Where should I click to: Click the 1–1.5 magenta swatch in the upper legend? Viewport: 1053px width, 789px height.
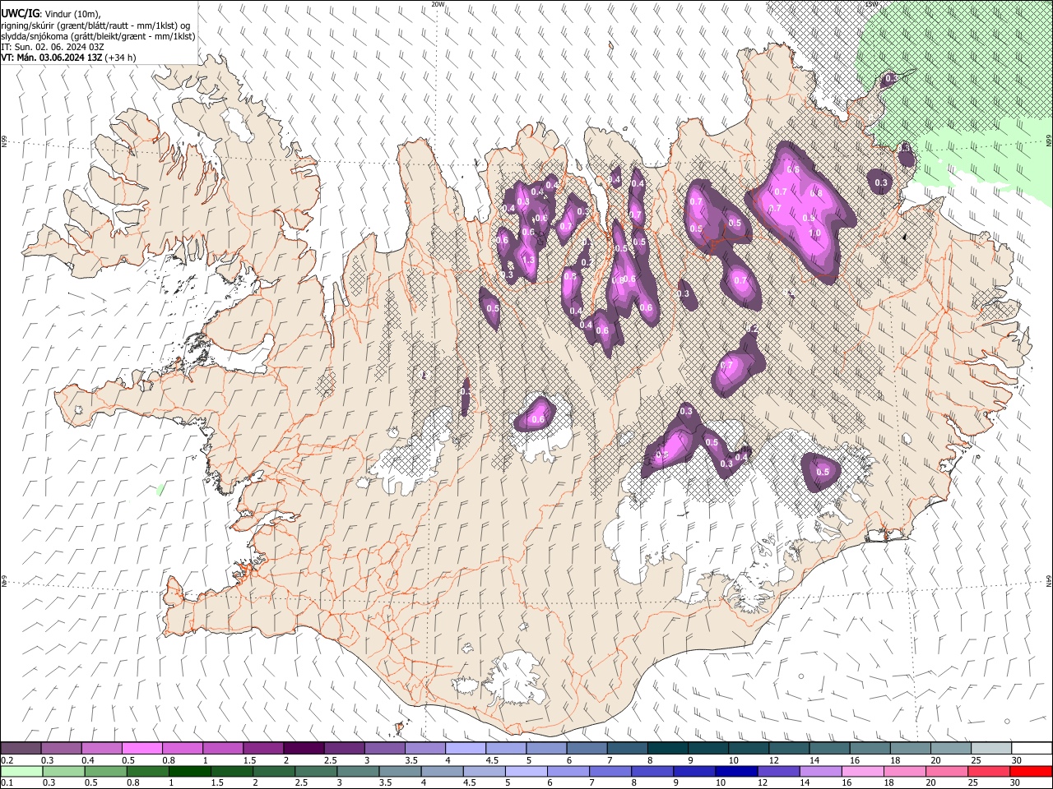222,749
